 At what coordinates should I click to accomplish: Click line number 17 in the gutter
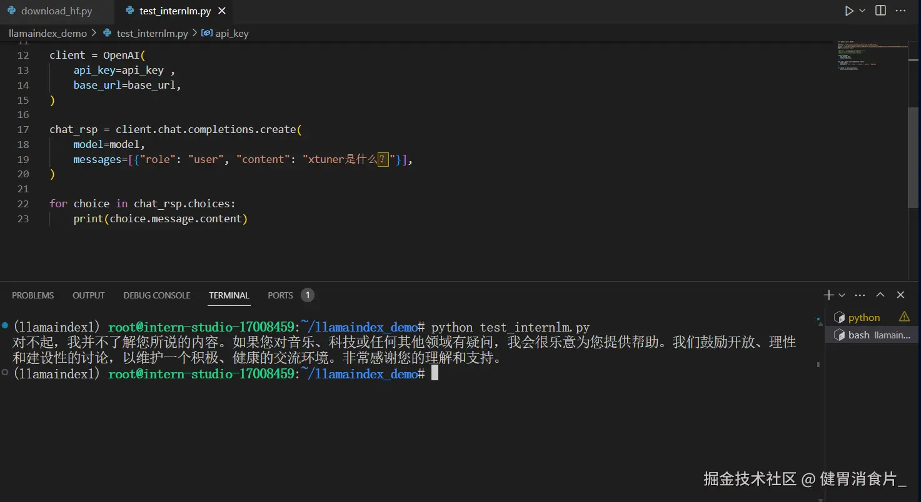point(23,130)
